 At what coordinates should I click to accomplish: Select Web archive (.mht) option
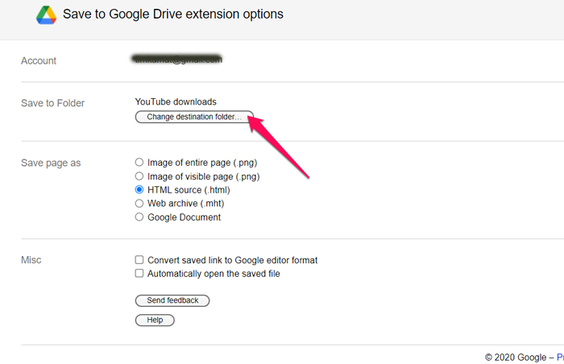pos(139,203)
